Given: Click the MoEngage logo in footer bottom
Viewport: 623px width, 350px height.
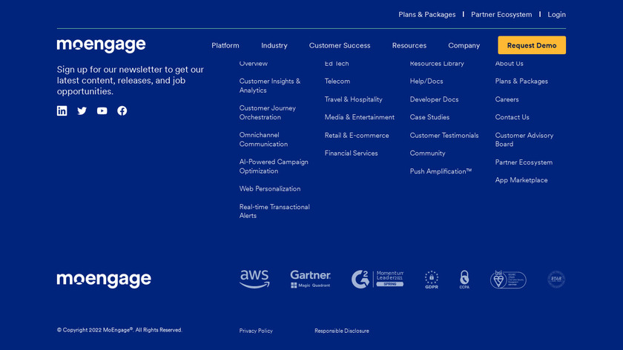Looking at the screenshot, I should [104, 280].
